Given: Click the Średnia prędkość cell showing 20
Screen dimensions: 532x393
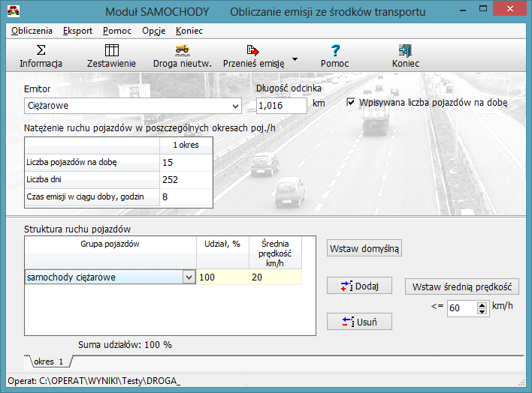Looking at the screenshot, I should 275,277.
